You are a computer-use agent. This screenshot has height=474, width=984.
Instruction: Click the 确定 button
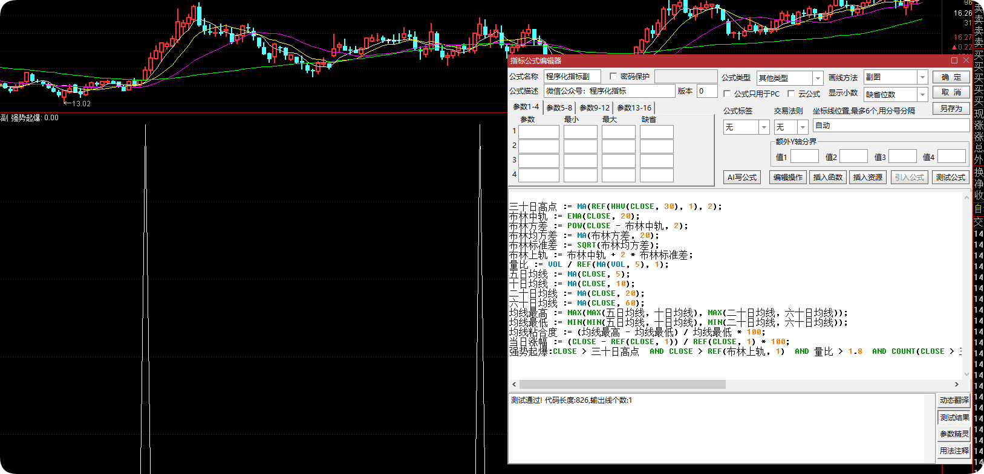951,77
